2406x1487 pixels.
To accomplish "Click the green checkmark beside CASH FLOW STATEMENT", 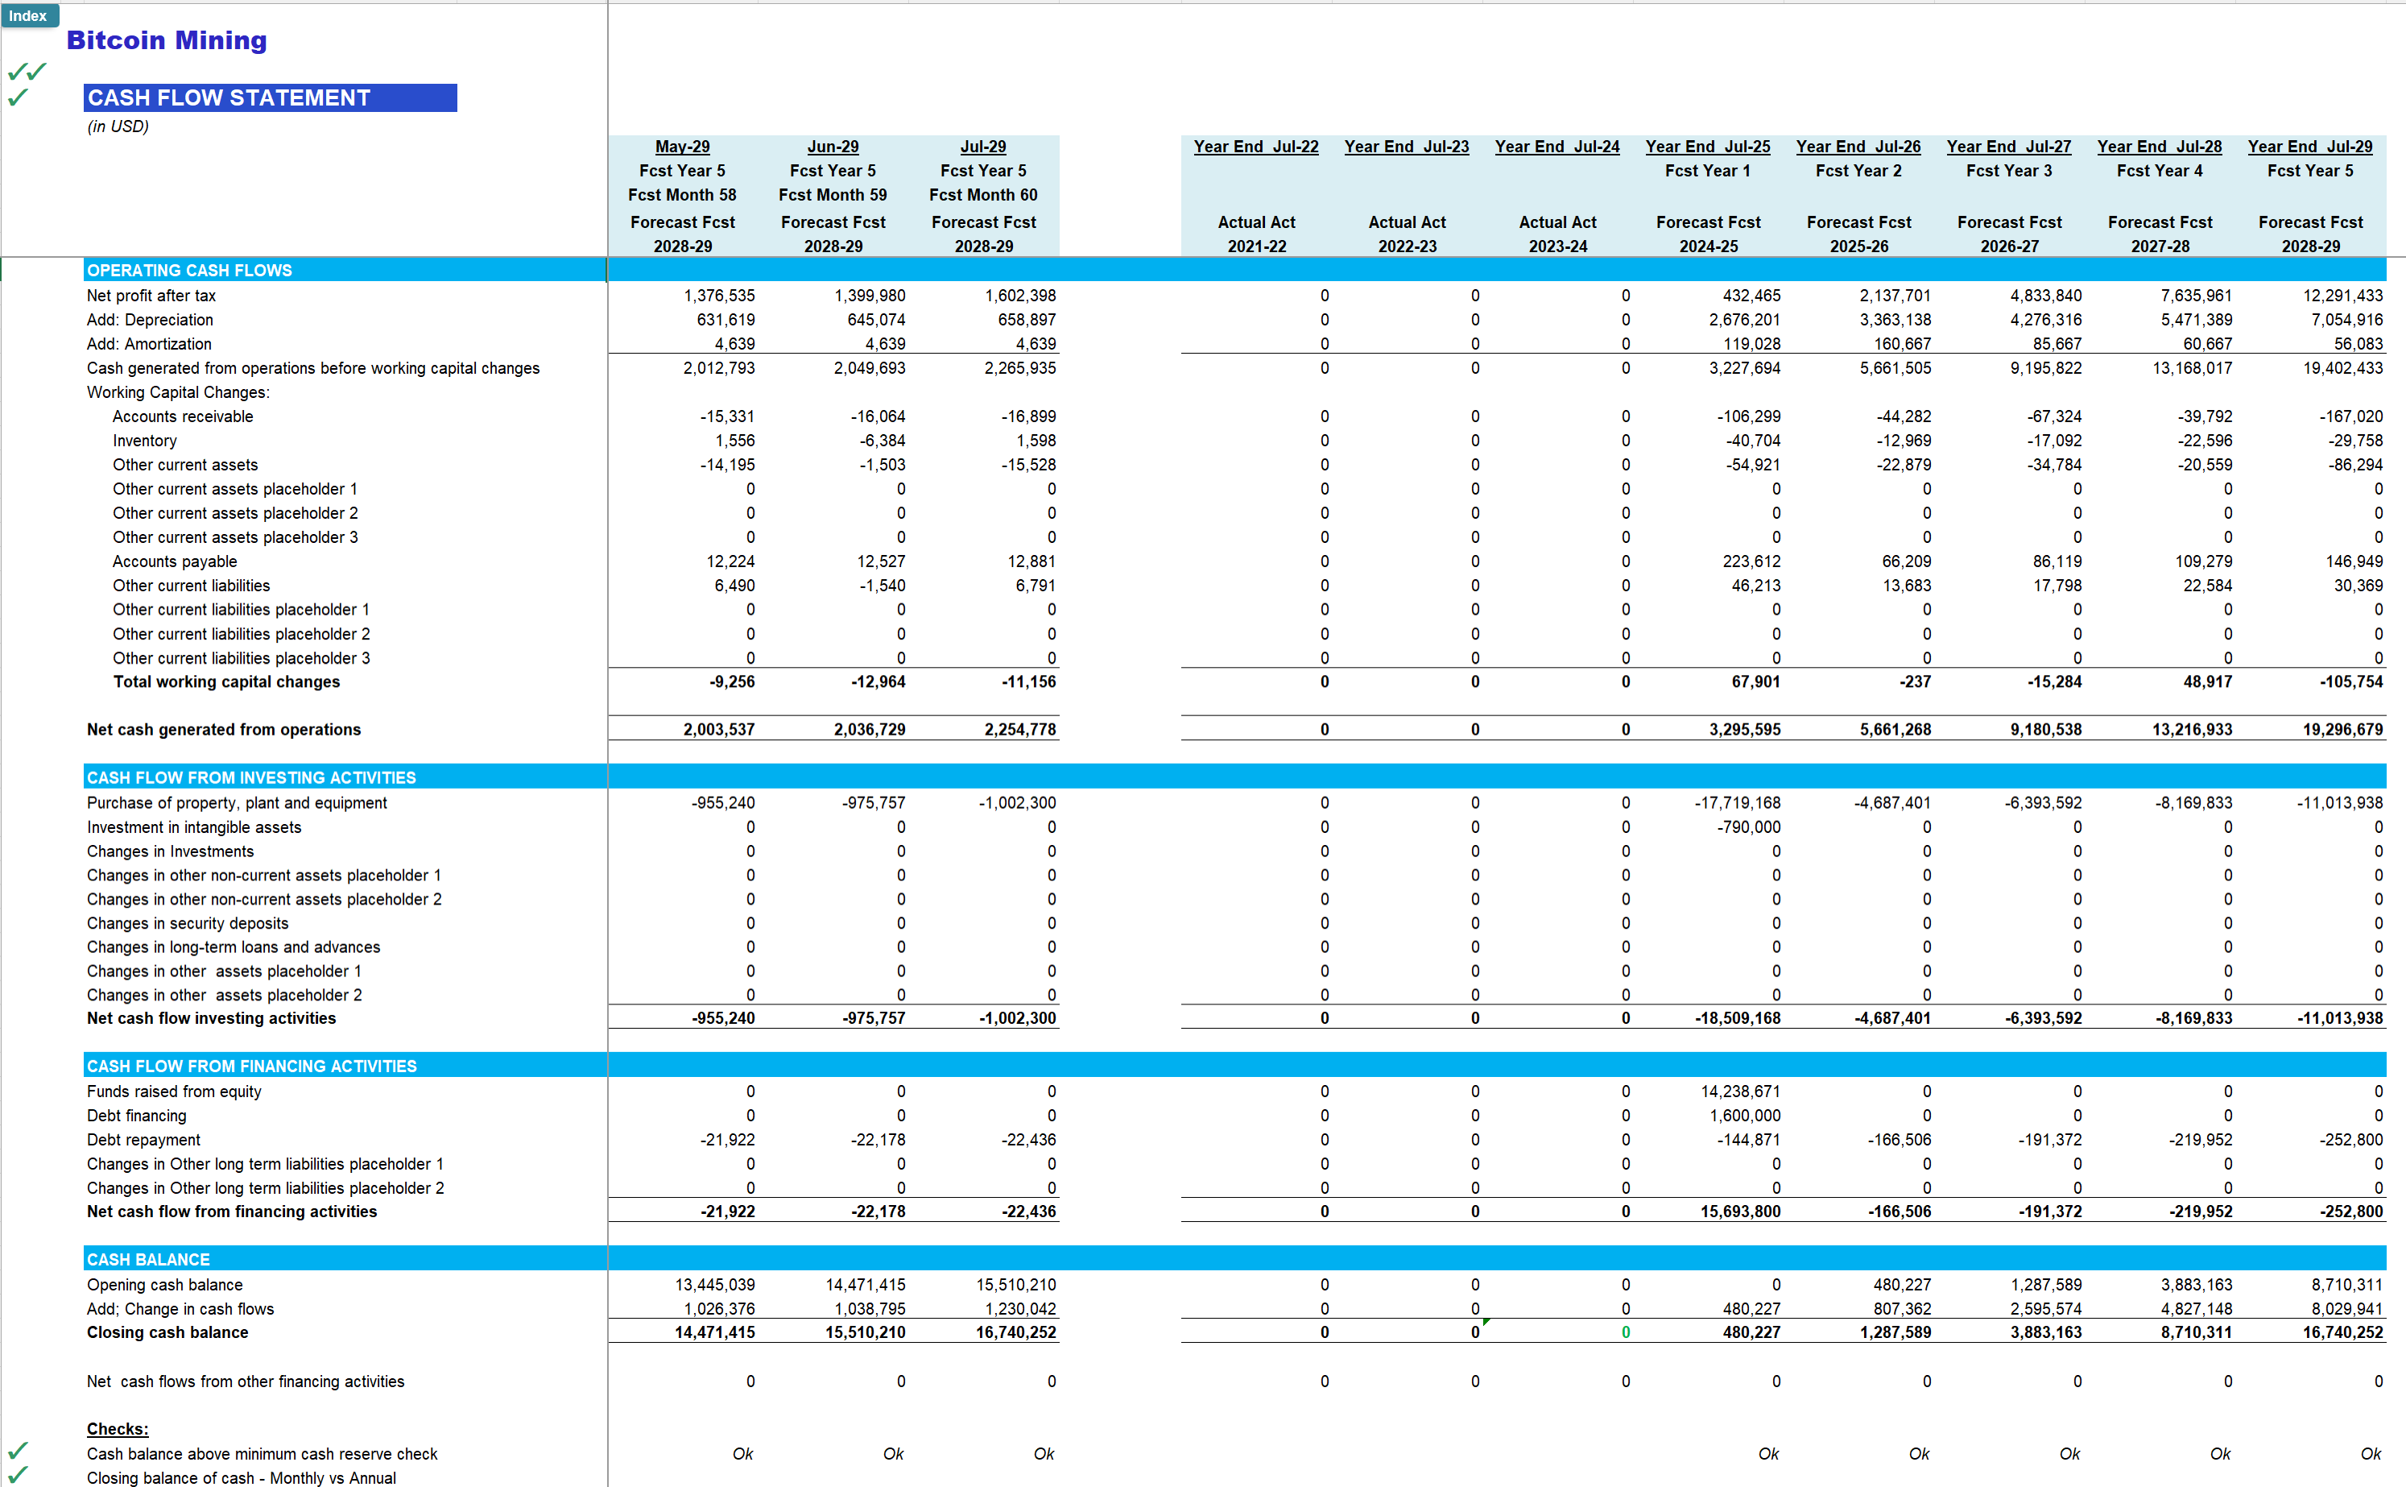I will 19,98.
